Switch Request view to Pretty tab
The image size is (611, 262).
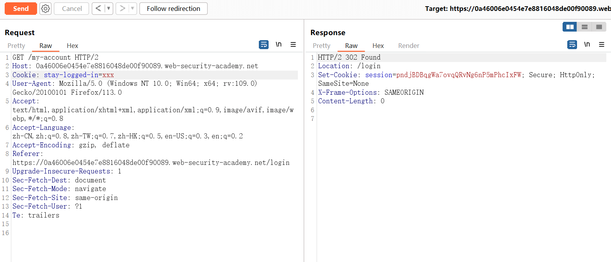16,46
